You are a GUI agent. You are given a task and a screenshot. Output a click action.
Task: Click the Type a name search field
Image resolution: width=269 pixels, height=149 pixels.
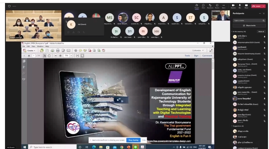point(249,21)
